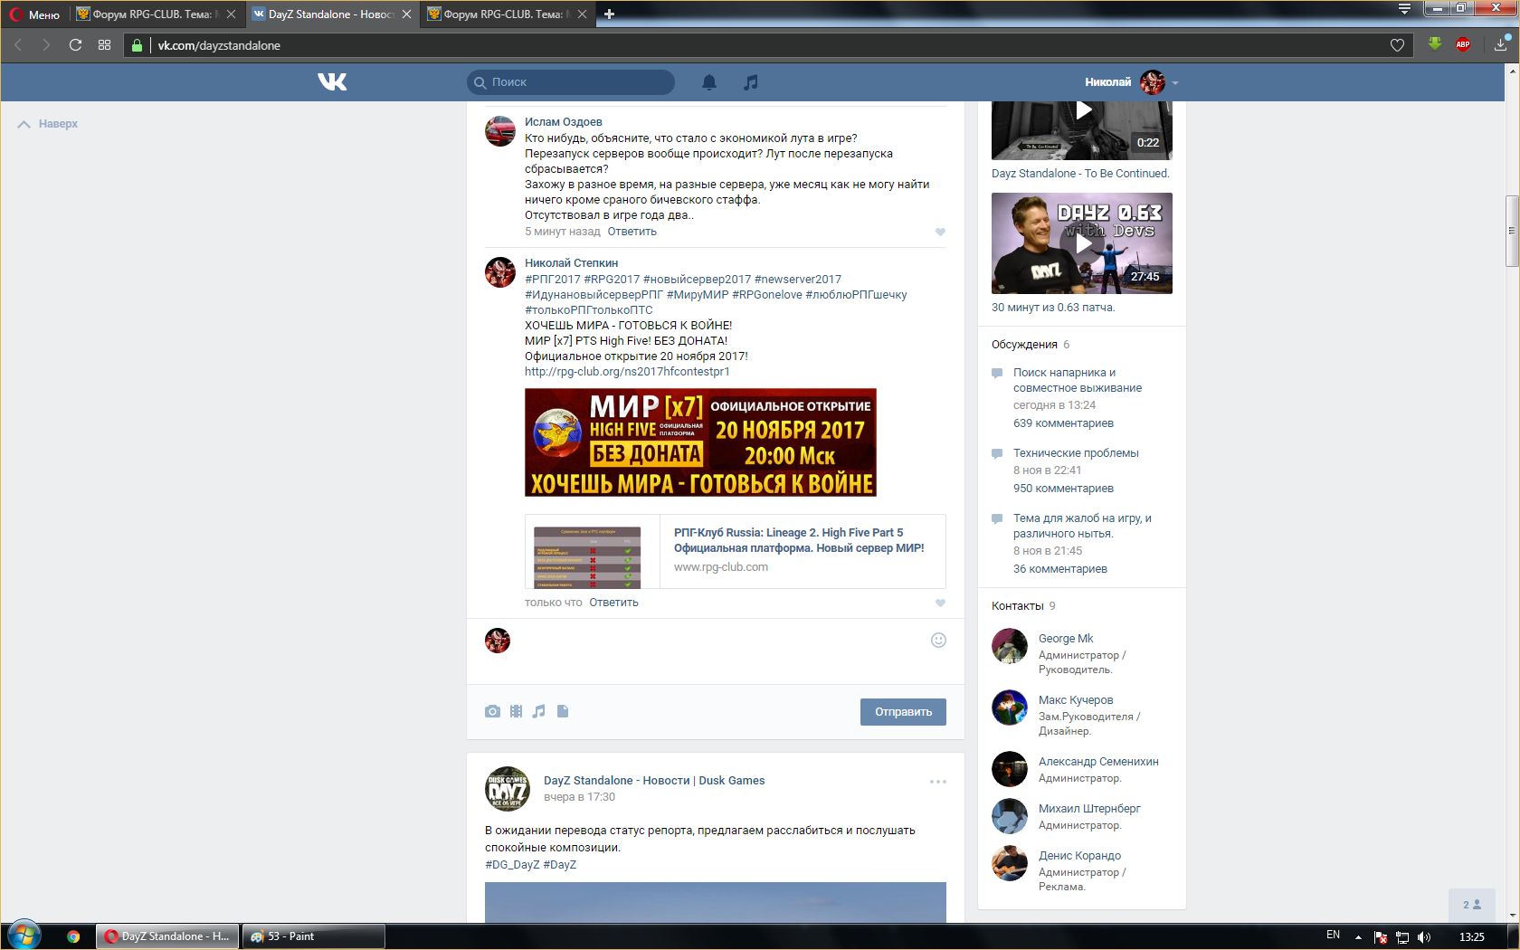Open РПГ-Клуб Russia link preview title
The image size is (1520, 950).
(x=799, y=540)
